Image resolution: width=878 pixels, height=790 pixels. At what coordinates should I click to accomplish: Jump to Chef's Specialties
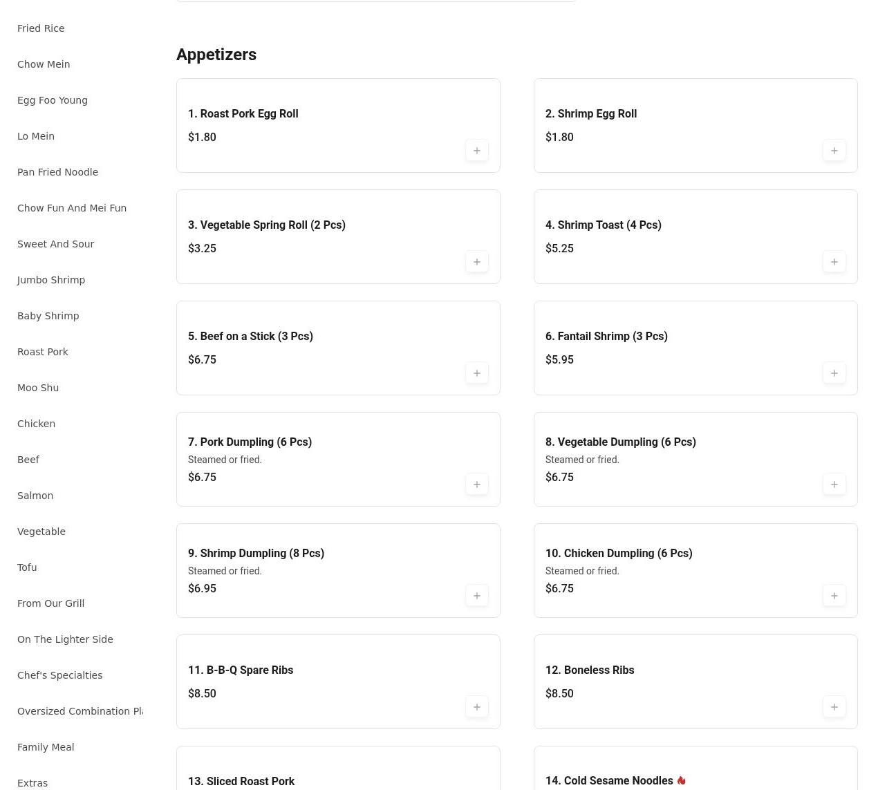pyautogui.click(x=59, y=675)
